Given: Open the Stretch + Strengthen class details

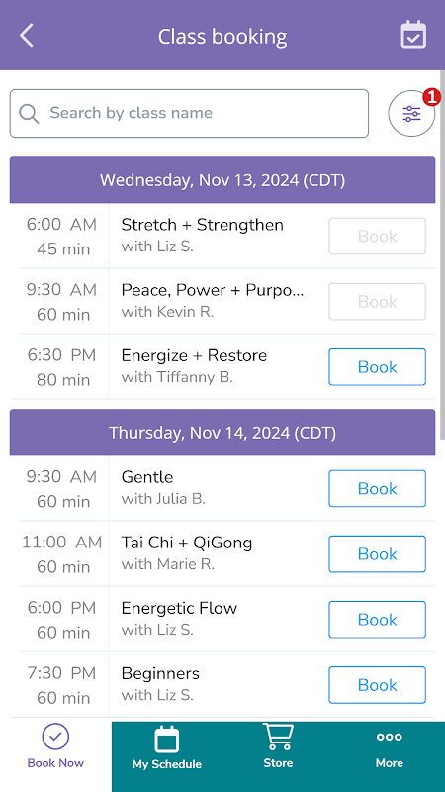Looking at the screenshot, I should pos(203,225).
